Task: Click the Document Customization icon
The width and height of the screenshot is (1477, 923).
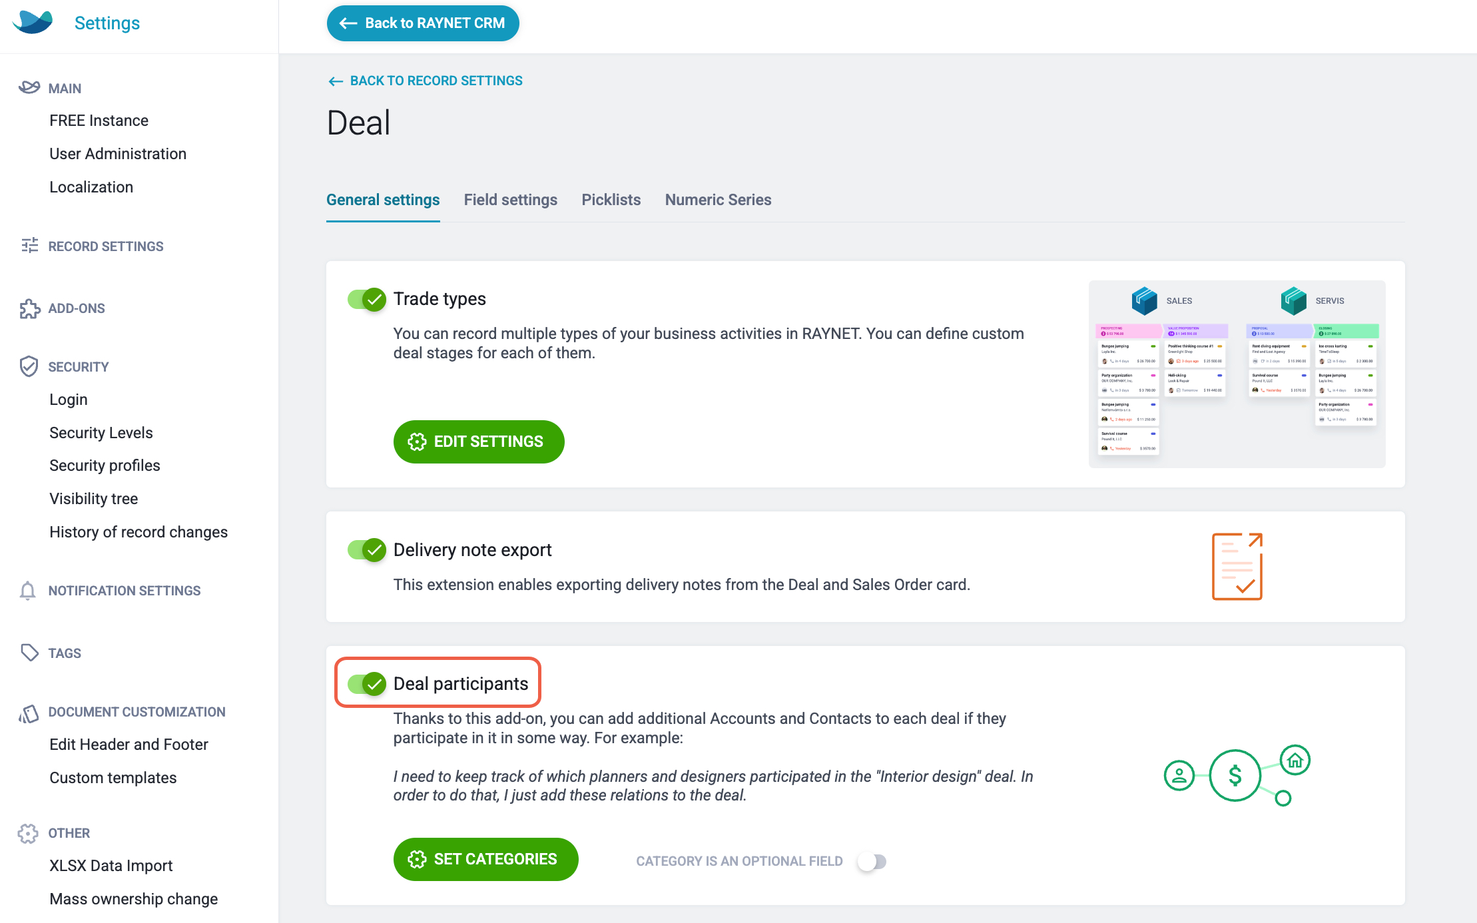Action: pyautogui.click(x=29, y=714)
